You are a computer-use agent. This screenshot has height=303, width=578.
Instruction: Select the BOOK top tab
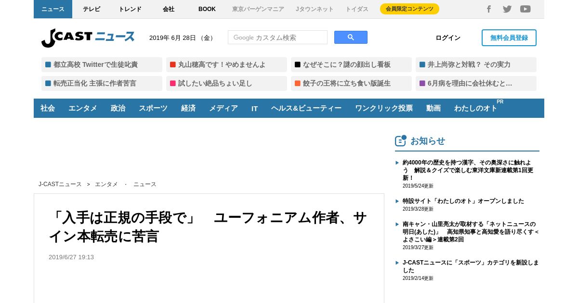click(207, 9)
